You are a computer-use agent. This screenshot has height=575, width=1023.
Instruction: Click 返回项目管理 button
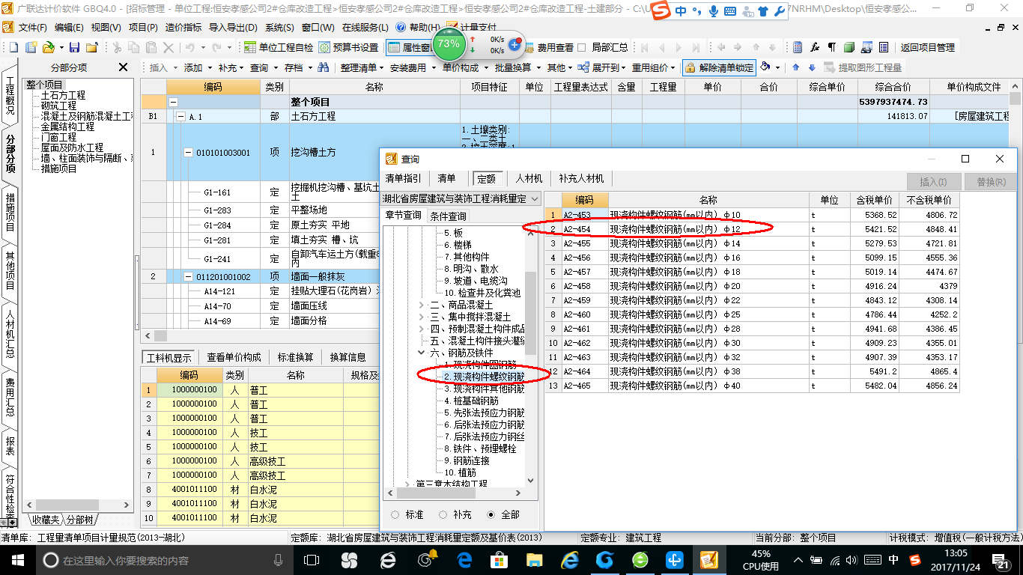[x=927, y=47]
